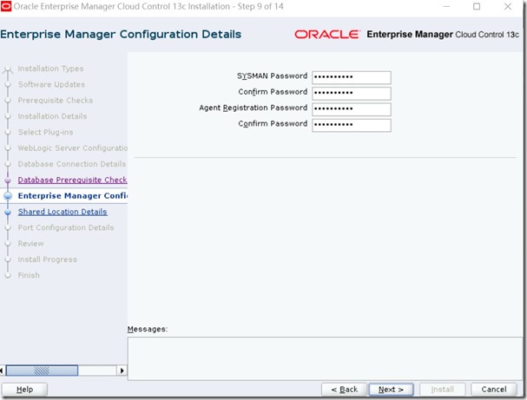Open the Database Prerequisite Check step link
The height and width of the screenshot is (400, 527).
[x=72, y=180]
